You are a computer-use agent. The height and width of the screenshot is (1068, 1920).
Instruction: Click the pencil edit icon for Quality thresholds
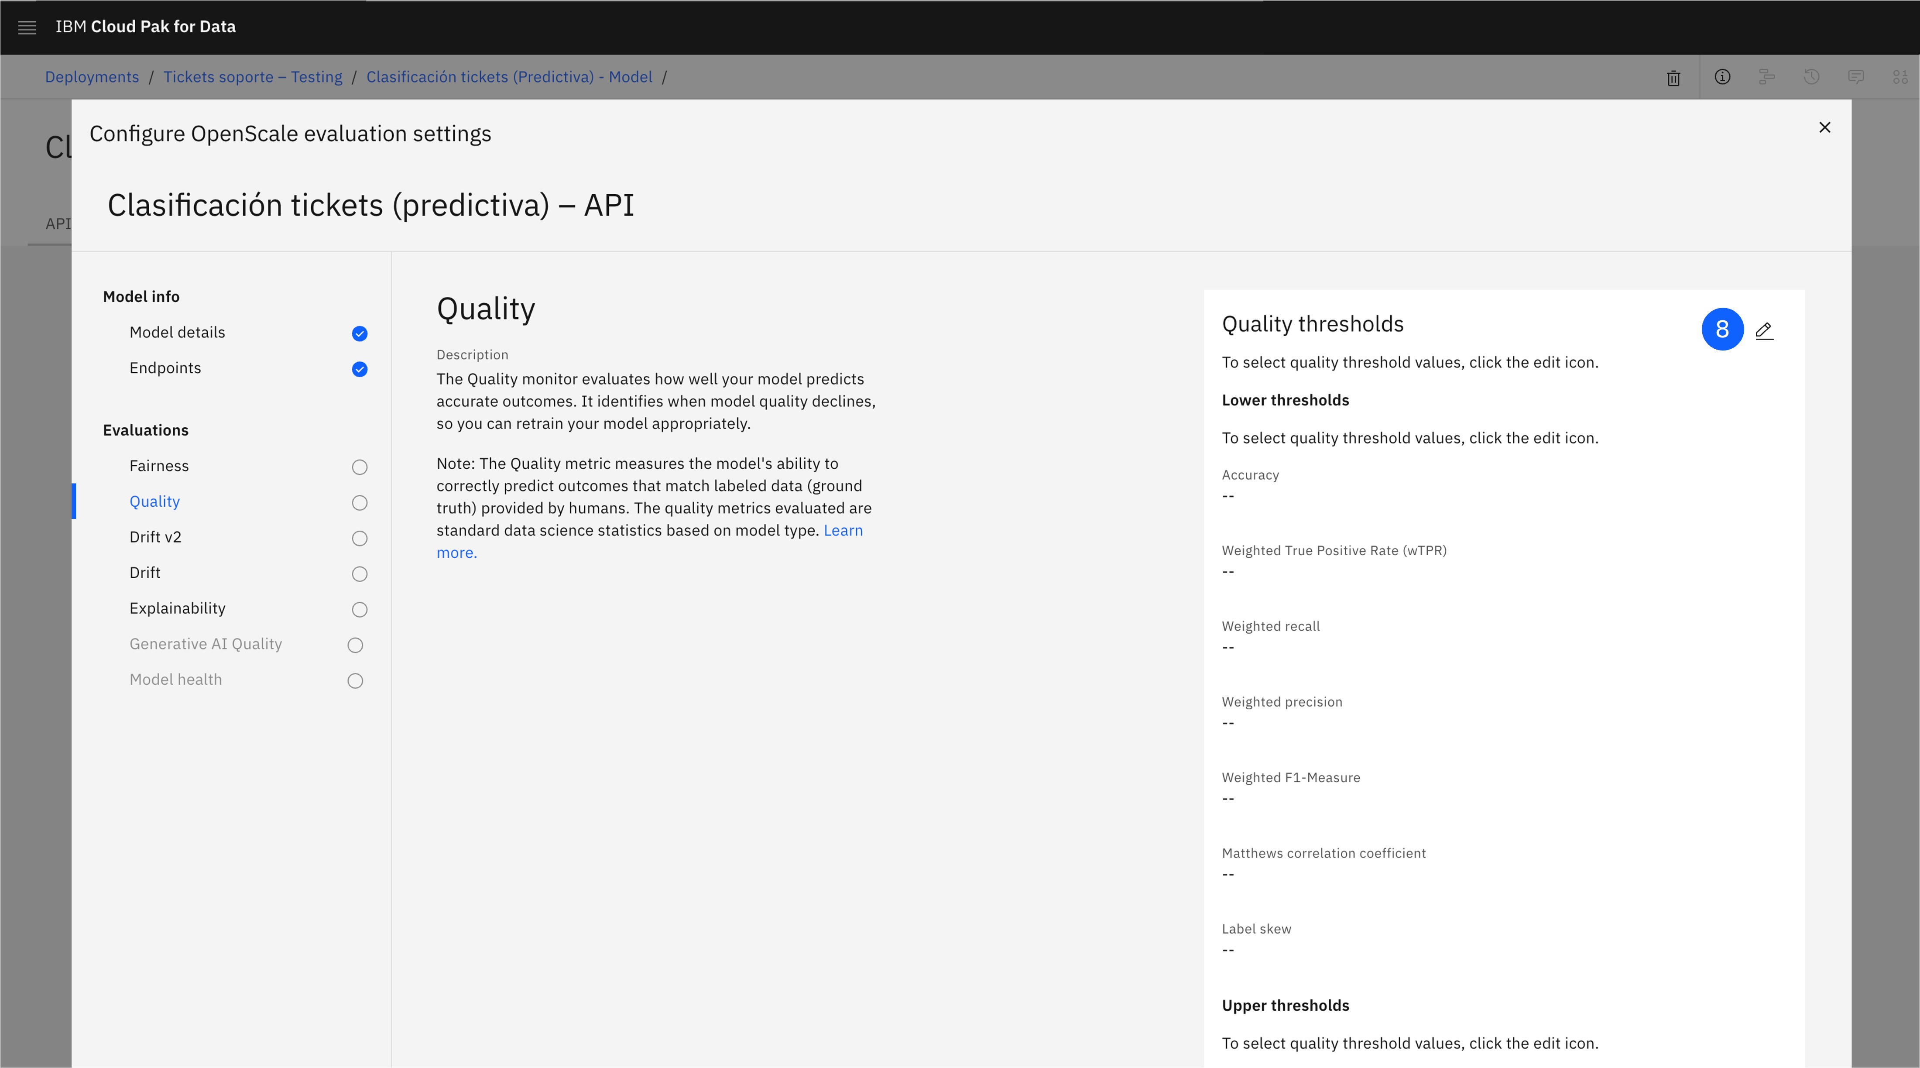(1764, 330)
